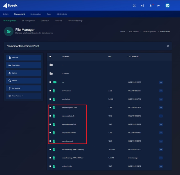Screen dimensions: 180x175
Task: Click the parent folder icon in the top row
Action: [51, 65]
